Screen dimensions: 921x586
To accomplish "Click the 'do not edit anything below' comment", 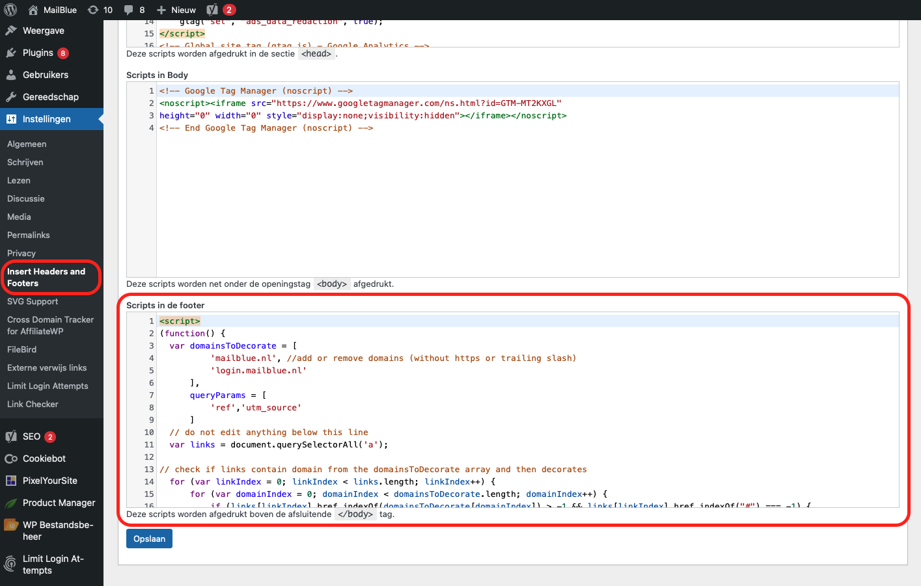I will (x=269, y=433).
